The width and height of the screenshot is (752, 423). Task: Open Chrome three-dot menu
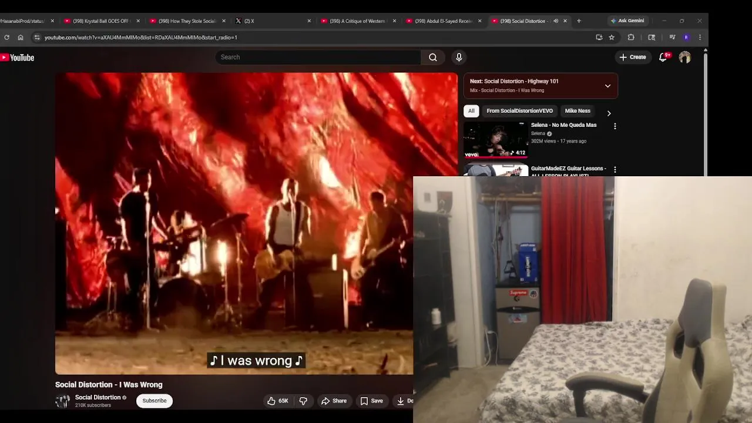tap(700, 37)
